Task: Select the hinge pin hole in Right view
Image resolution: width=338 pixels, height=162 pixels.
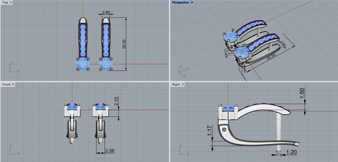Action: [224, 130]
